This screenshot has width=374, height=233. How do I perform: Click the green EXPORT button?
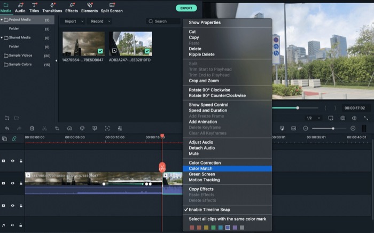point(186,8)
